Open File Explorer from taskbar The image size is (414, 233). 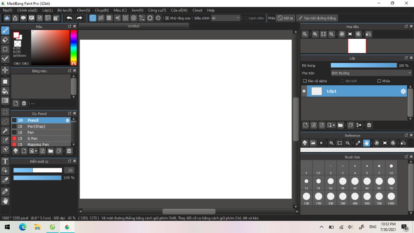[x=37, y=227]
